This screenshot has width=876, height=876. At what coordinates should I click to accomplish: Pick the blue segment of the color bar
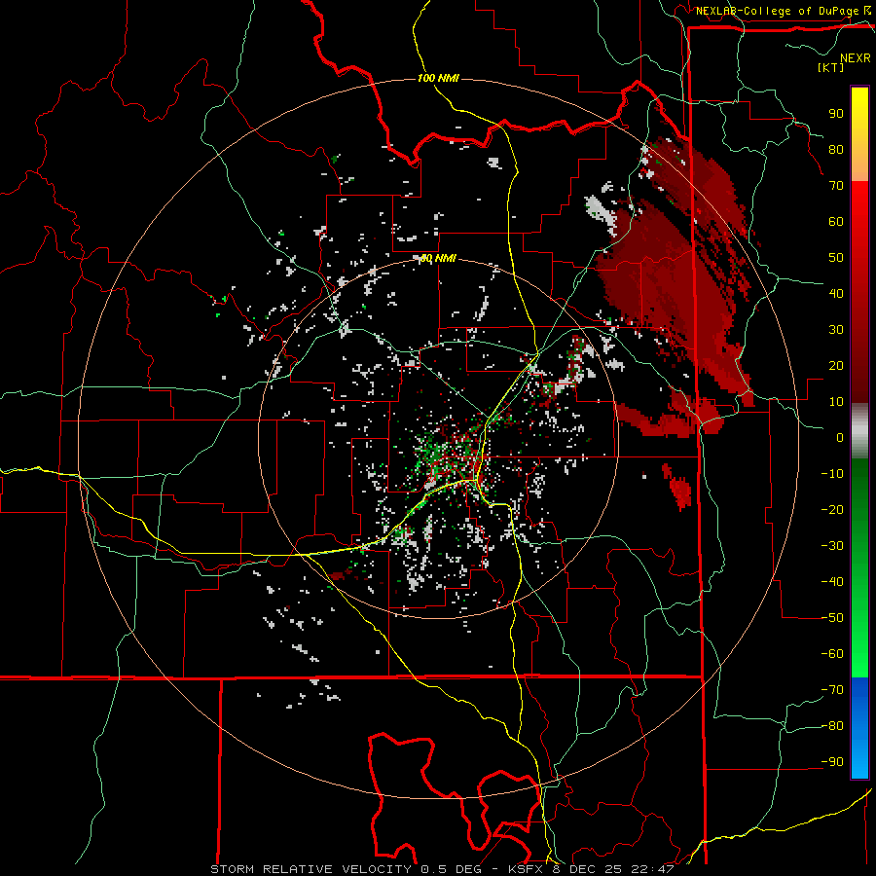[x=859, y=728]
